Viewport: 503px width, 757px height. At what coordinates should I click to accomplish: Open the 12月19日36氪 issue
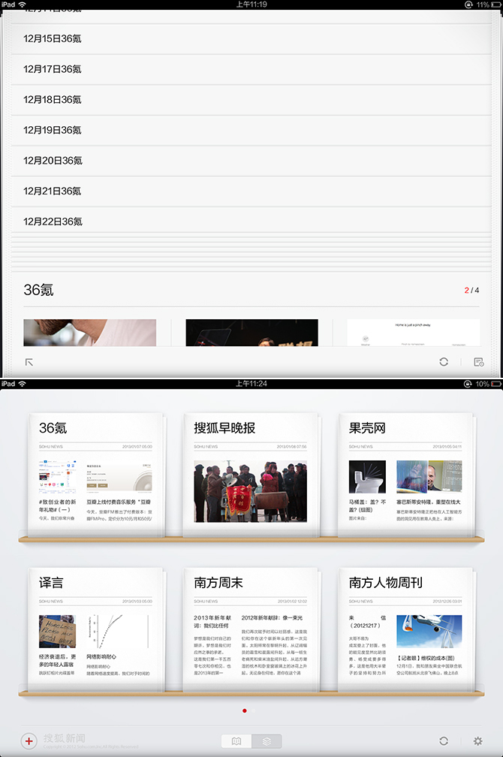pos(251,130)
